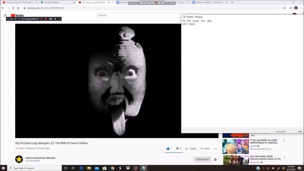Open Notepad Format menu
The image size is (304, 171).
(x=196, y=21)
